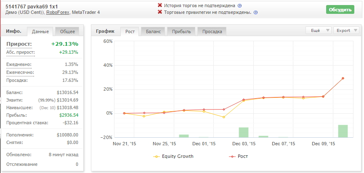This screenshot has width=364, height=173.
Task: Click the Абс. прирост label
Action: [21, 52]
